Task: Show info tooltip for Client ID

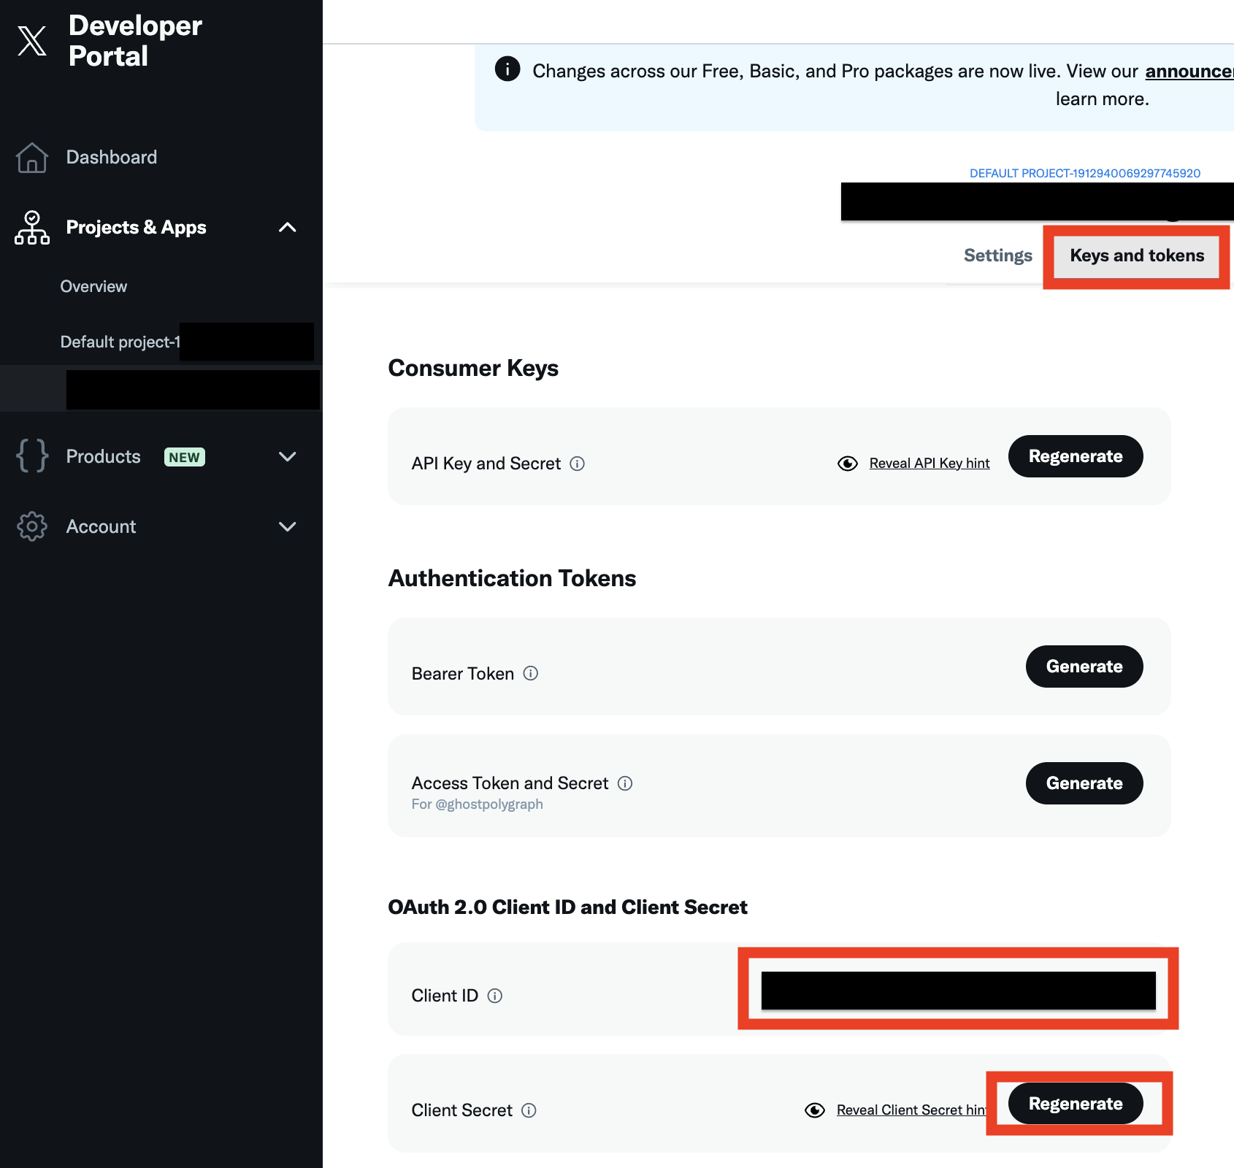Action: [x=495, y=996]
